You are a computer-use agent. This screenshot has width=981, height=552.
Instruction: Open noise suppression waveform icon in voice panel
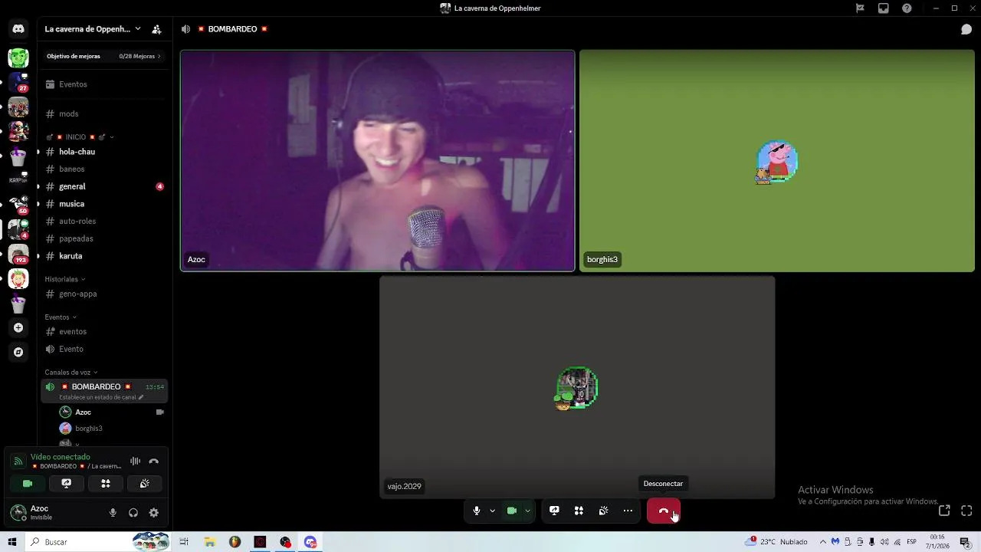point(136,461)
